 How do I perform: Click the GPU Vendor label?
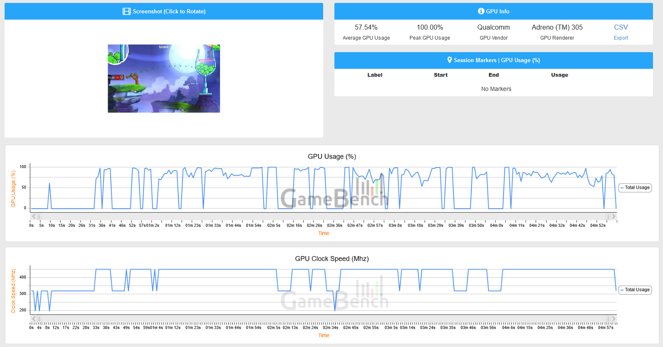(x=493, y=38)
